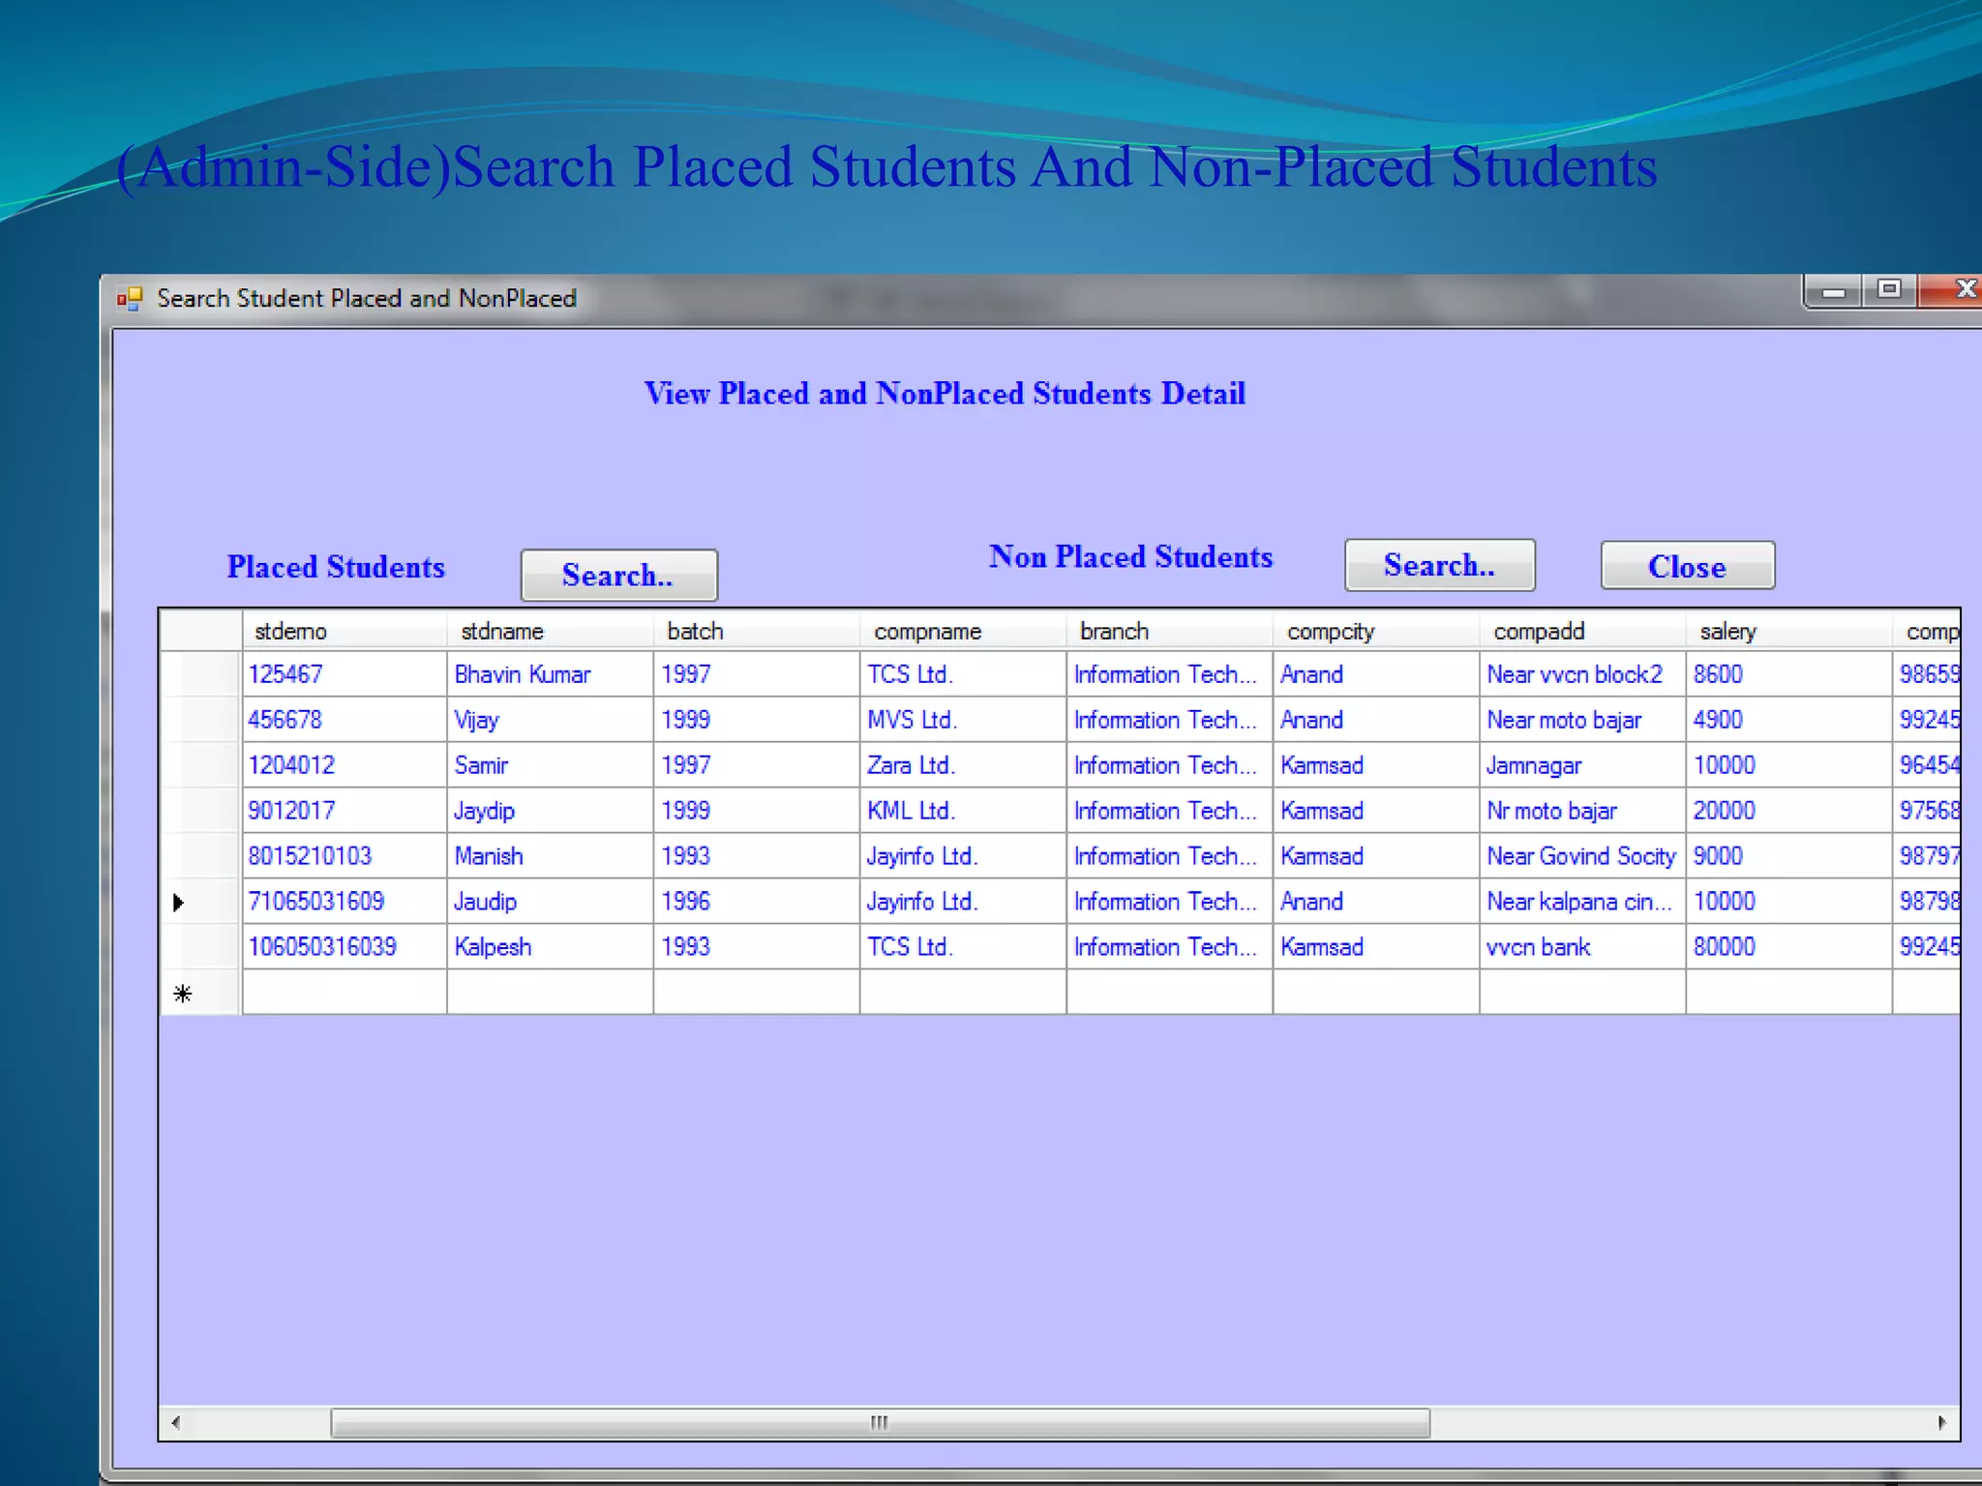The height and width of the screenshot is (1486, 1982).
Task: Select salary cell 8600
Action: [1789, 674]
